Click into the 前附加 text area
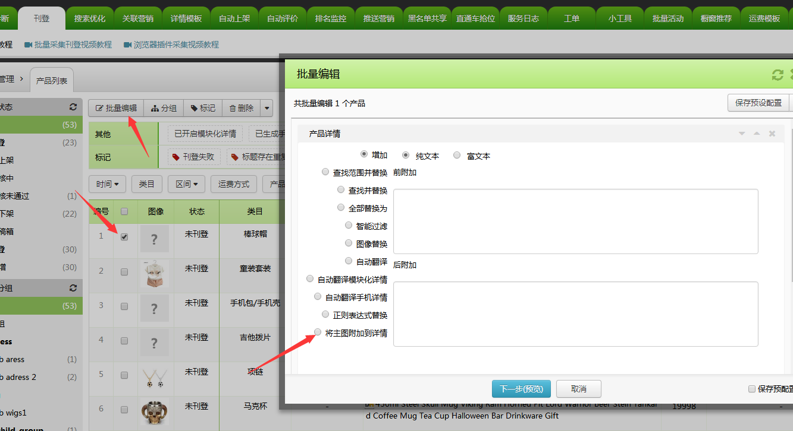This screenshot has width=793, height=431. point(575,221)
